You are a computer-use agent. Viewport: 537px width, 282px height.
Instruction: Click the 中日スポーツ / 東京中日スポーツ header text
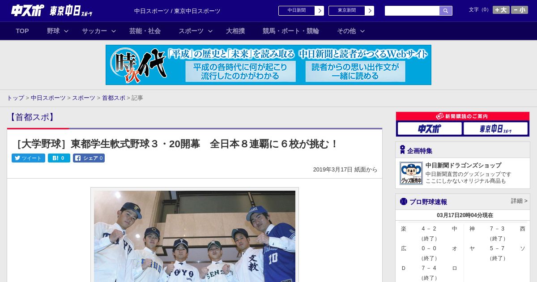pyautogui.click(x=177, y=11)
